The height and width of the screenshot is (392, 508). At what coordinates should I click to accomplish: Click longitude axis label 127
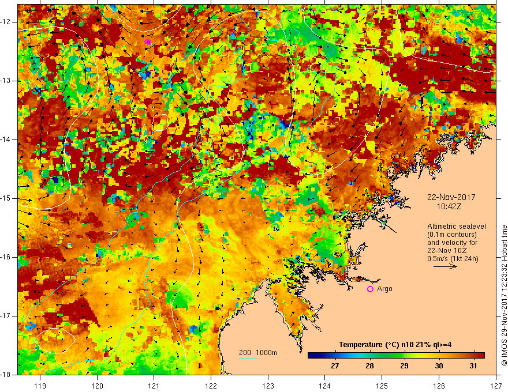[x=496, y=386]
